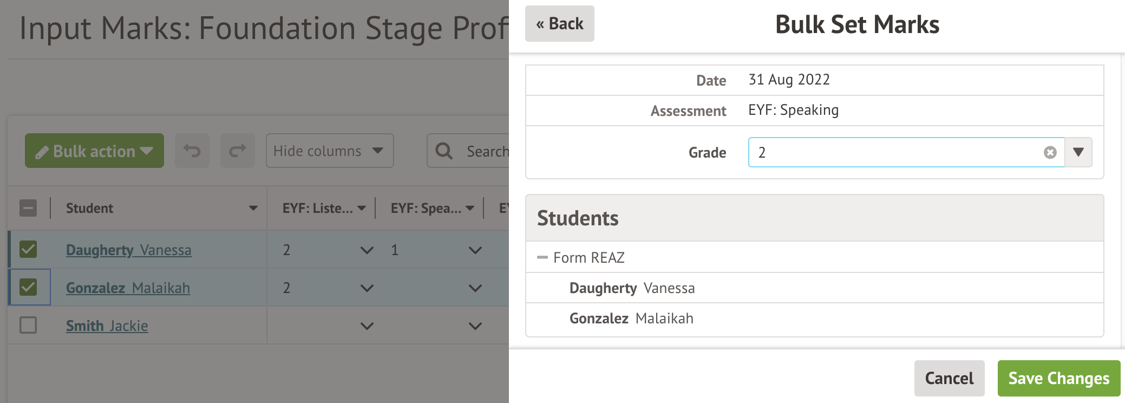Open the Bulk action menu
This screenshot has width=1125, height=403.
pyautogui.click(x=94, y=151)
